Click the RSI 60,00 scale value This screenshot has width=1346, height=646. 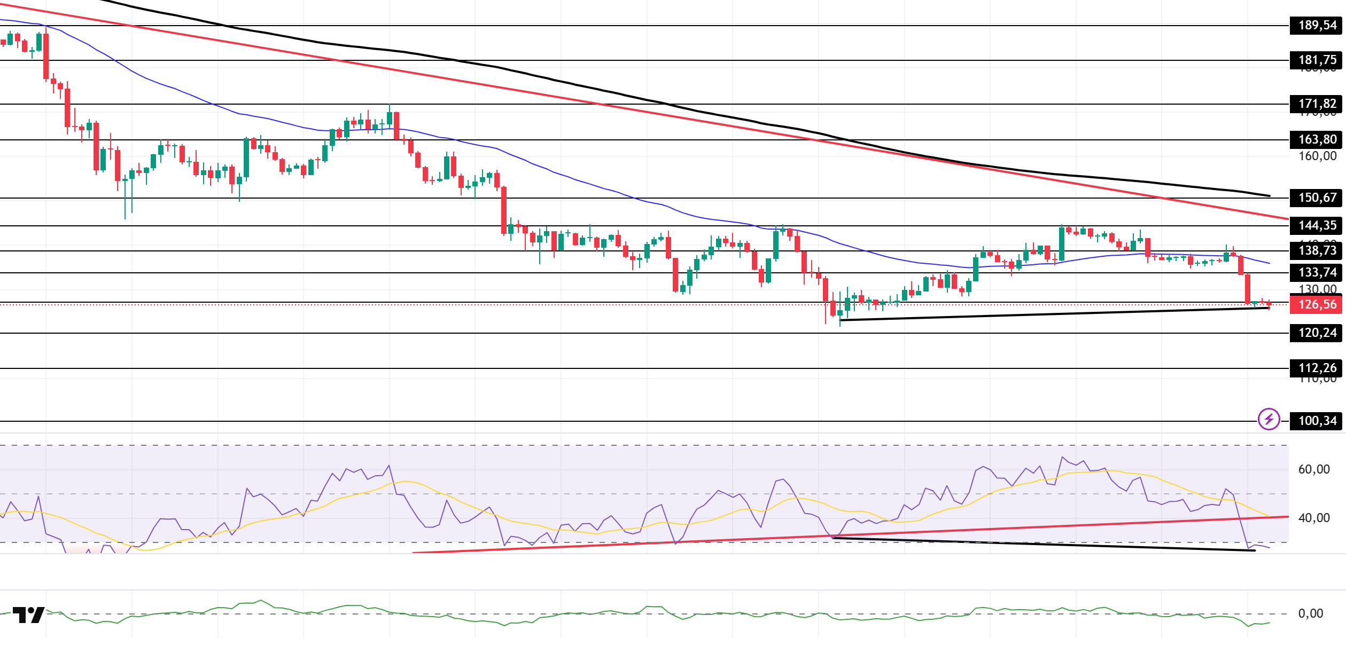coord(1314,469)
